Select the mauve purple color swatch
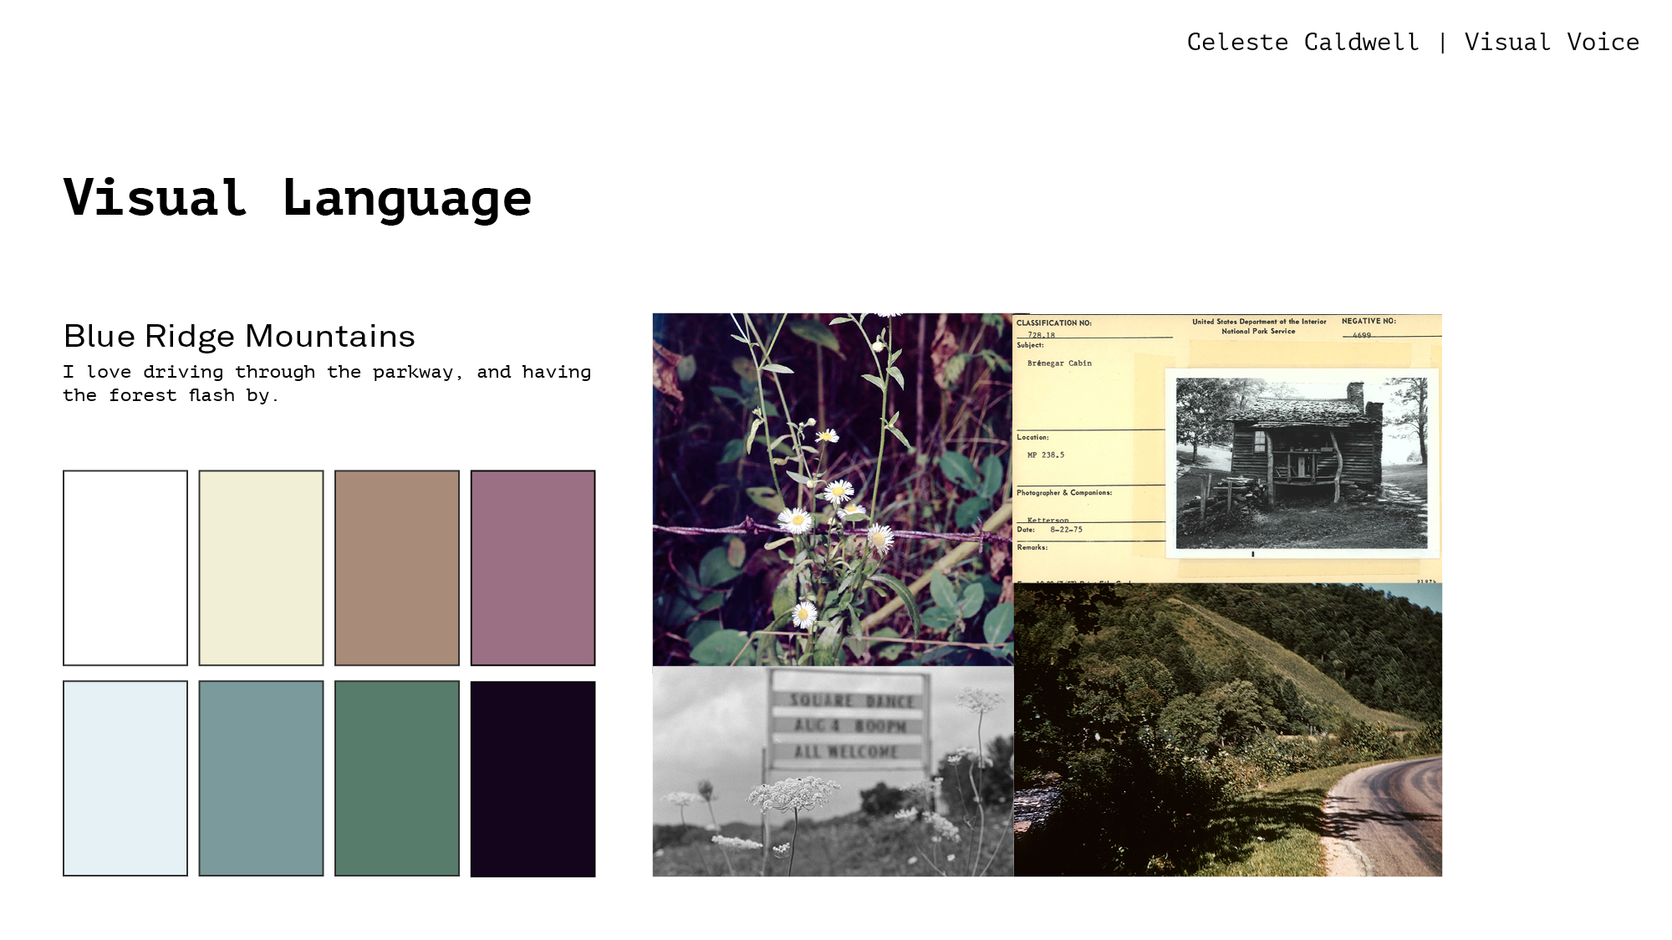The image size is (1672, 940). (x=533, y=567)
